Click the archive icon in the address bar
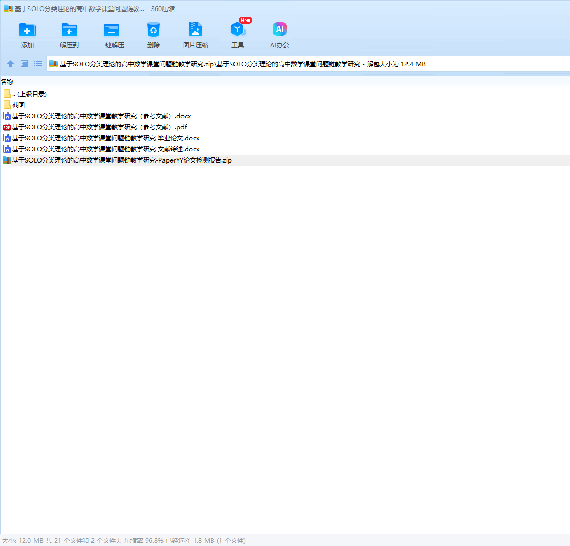The width and height of the screenshot is (570, 546). pos(54,64)
